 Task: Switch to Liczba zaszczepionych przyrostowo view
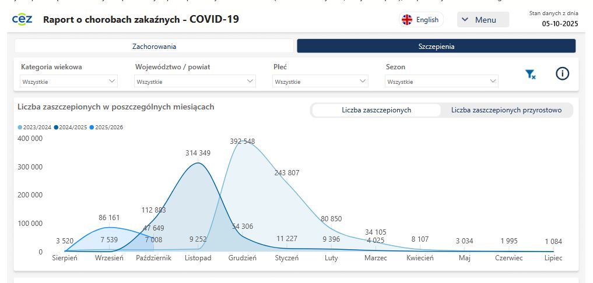[x=506, y=110]
